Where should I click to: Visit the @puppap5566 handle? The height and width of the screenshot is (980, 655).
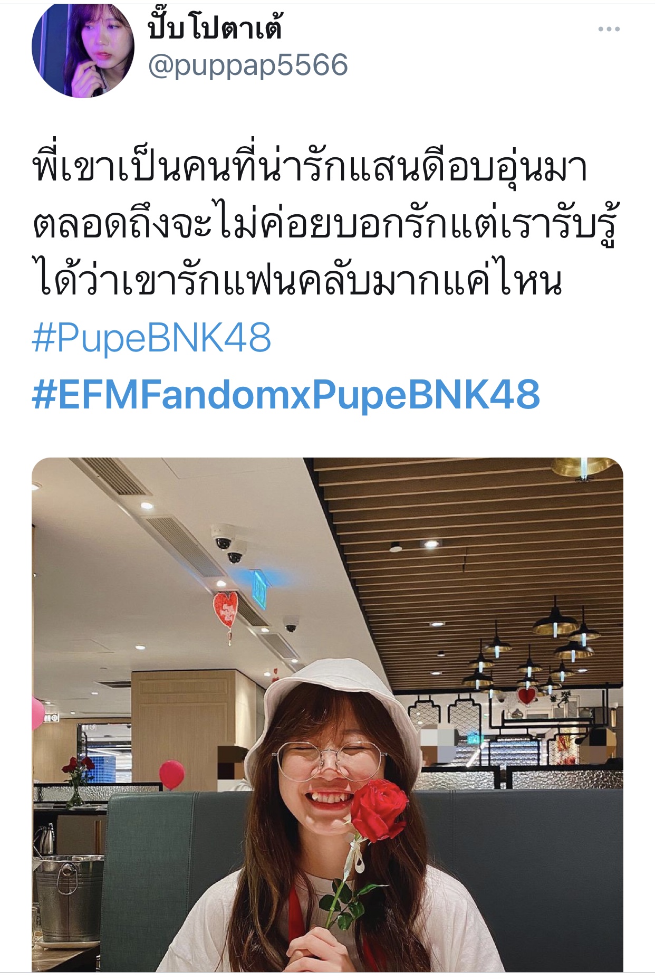(x=248, y=65)
